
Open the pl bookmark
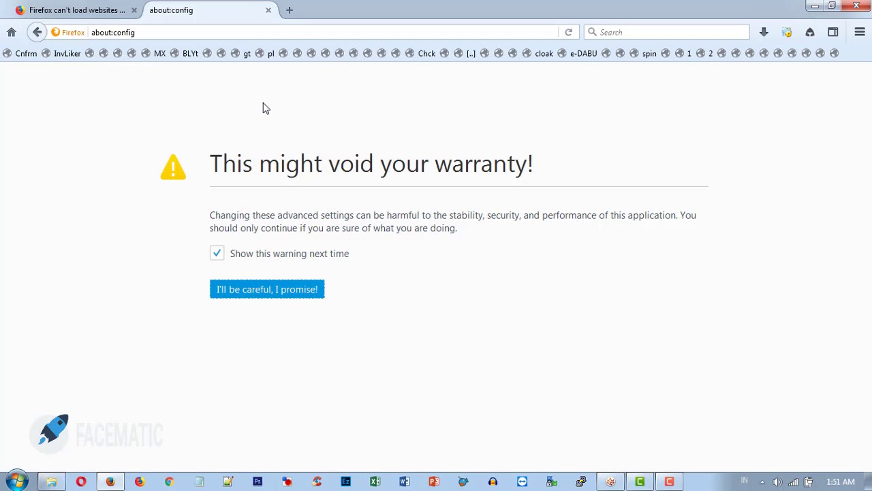[265, 53]
